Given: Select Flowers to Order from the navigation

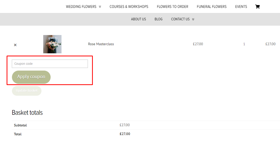Looking at the screenshot, I should pos(172,7).
